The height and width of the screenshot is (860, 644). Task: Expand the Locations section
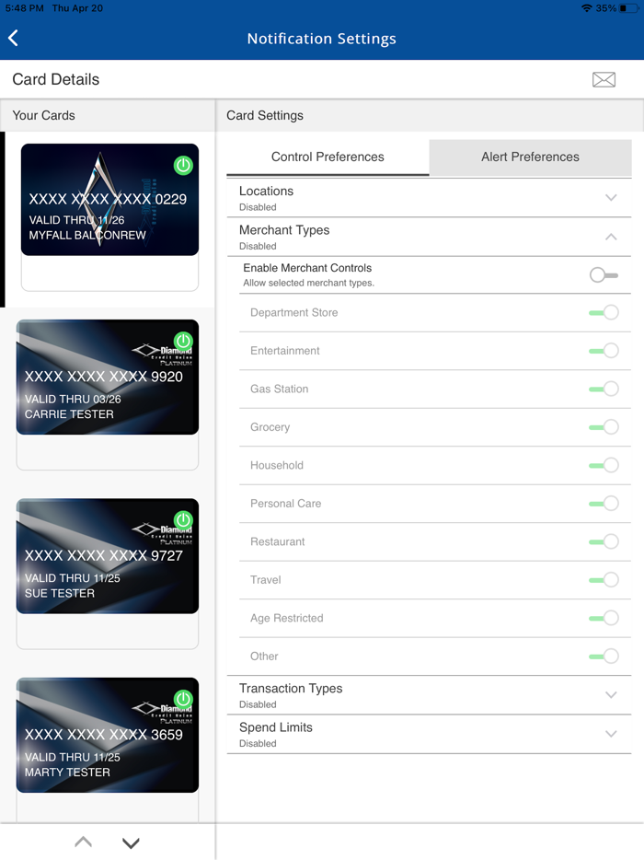[x=610, y=198]
